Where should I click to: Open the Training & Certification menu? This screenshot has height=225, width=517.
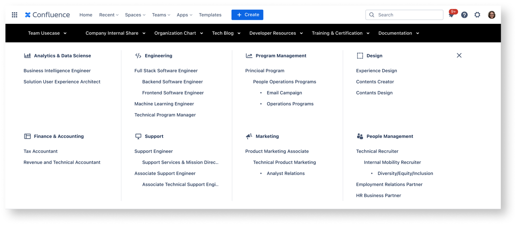point(341,33)
